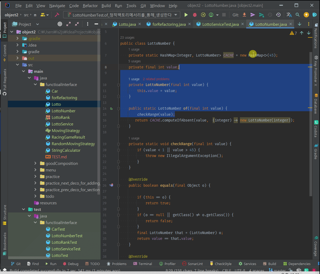Viewport: 320px width, 274px height.
Task: Open the translate icon in toolbar
Action: [x=289, y=15]
